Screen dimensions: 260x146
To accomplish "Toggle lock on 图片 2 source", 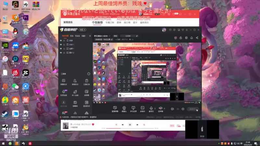I will 64,53.
